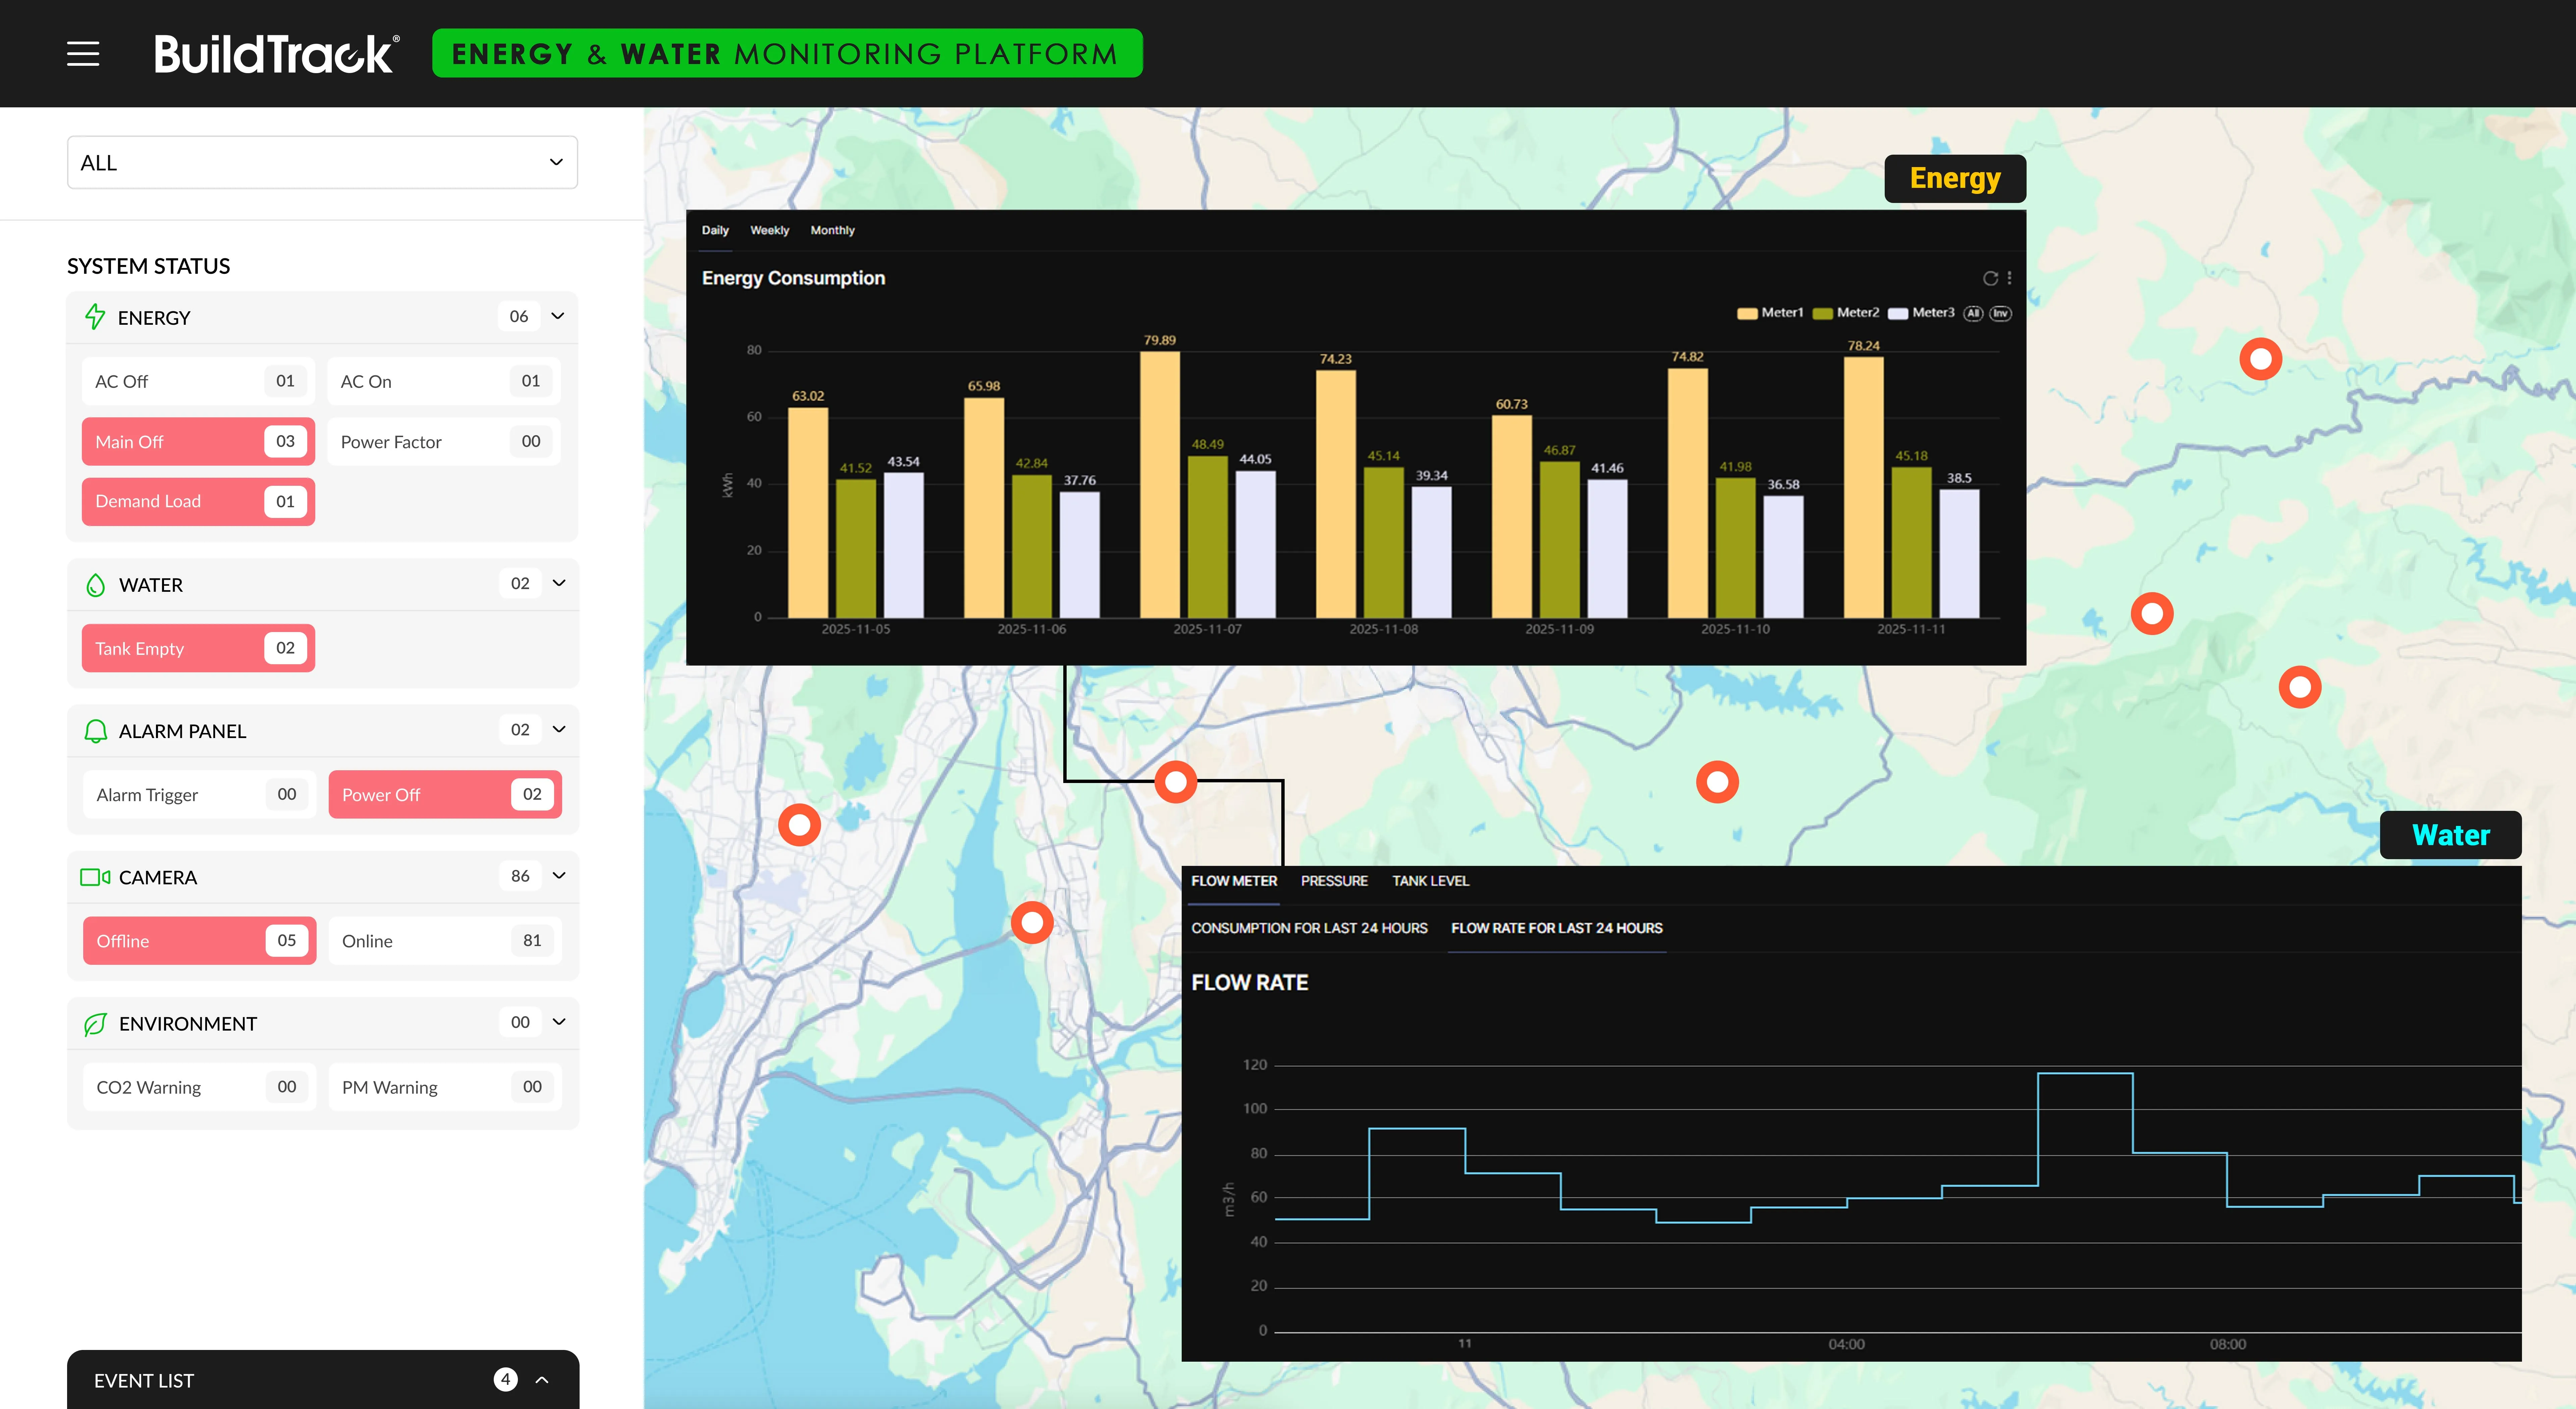Click the PM Warning tile
2576x1409 pixels.
(x=445, y=1087)
